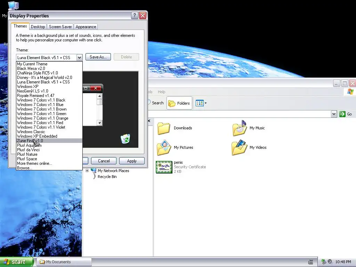356x267 pixels.
Task: Choose Windows 7 Colors v1.1 Blue
Action: pyautogui.click(x=49, y=105)
